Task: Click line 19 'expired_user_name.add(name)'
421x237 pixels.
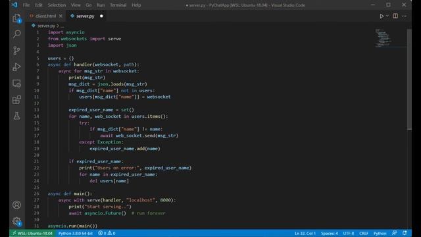Action: [125, 149]
